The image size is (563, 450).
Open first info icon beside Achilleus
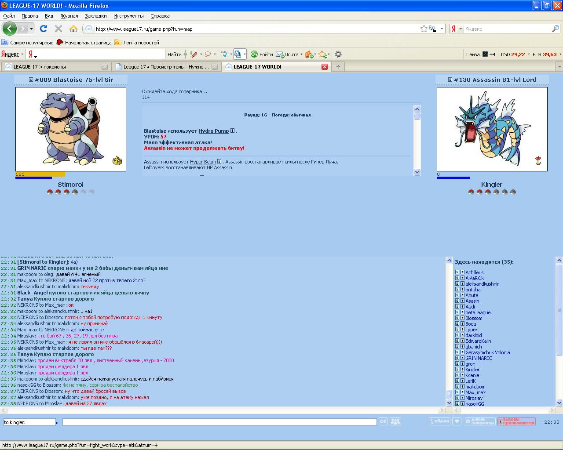point(457,272)
